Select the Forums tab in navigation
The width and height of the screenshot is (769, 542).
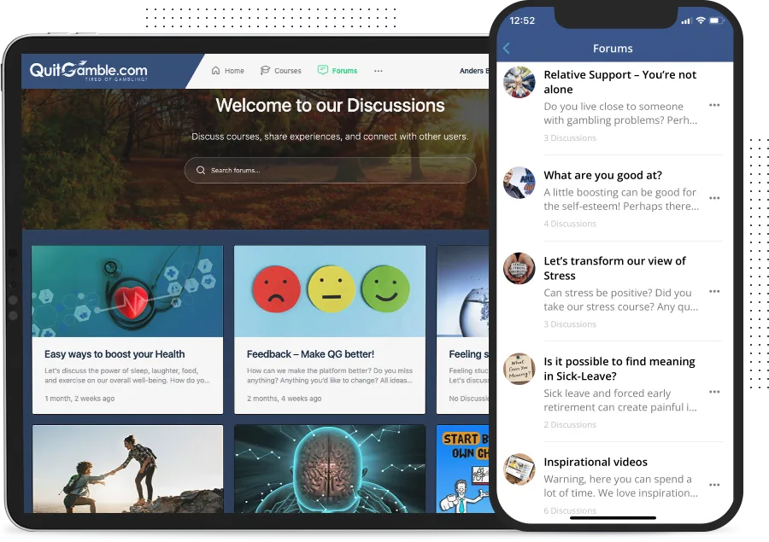coord(338,71)
